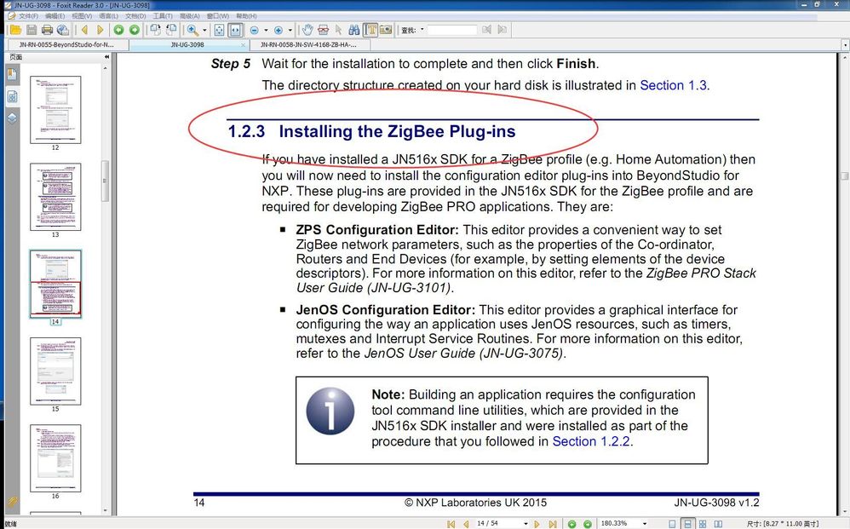
Task: Open the Layers panel from the sidebar
Action: (12, 118)
